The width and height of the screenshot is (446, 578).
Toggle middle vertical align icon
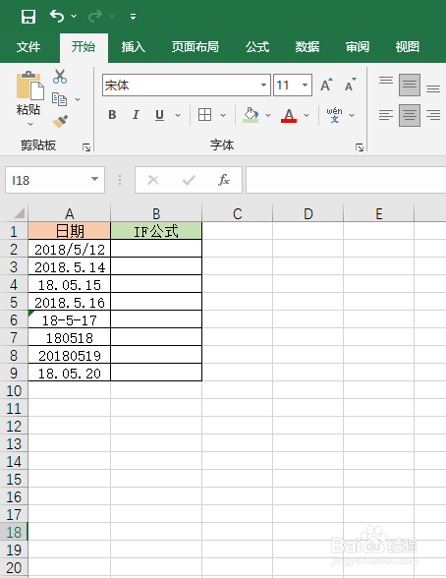410,85
